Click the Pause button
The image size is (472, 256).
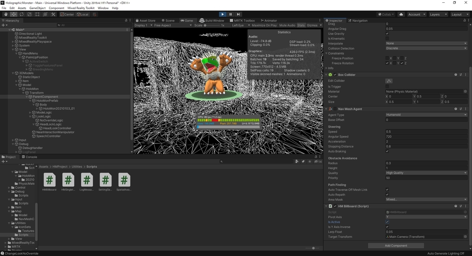coord(230,14)
